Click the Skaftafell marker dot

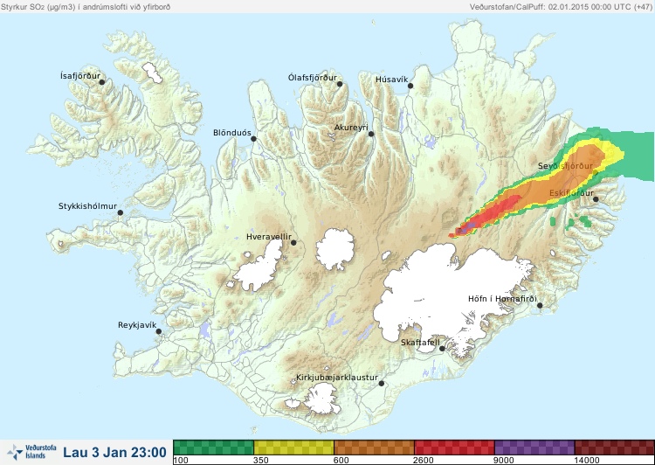coord(442,349)
